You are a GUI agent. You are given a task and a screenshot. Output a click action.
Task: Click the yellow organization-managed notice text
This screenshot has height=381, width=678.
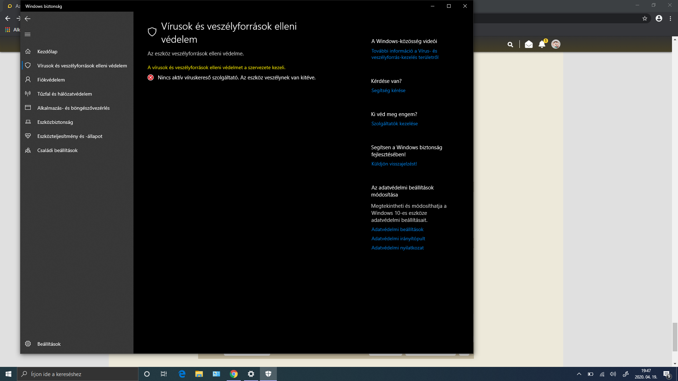216,67
